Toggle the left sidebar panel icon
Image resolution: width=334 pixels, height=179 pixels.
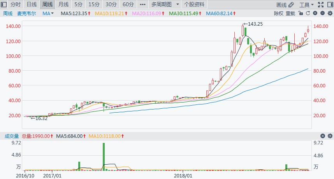4,4
